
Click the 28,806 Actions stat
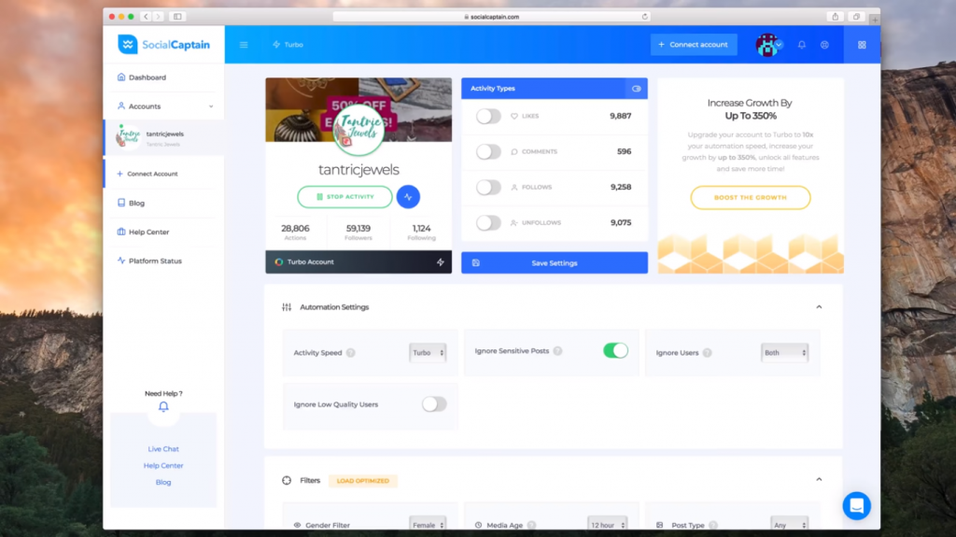(295, 232)
